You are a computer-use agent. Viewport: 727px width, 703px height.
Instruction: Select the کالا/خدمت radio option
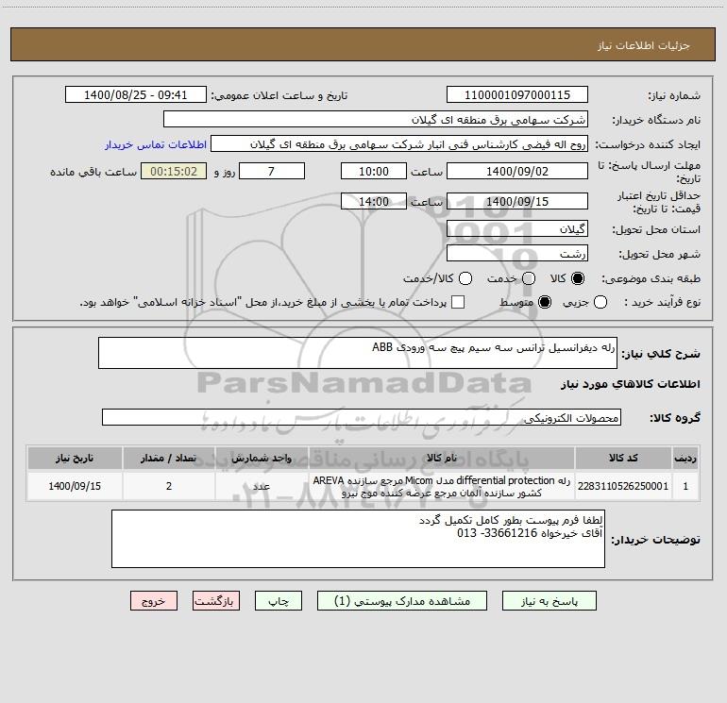coord(465,278)
